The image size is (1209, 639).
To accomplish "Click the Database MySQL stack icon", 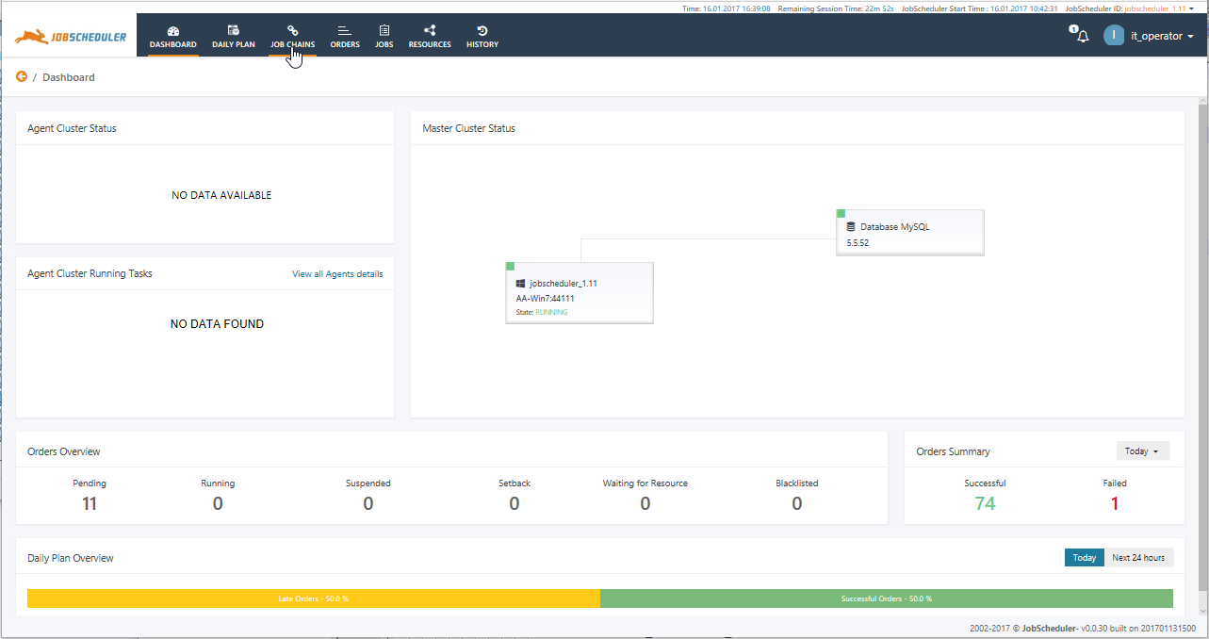I will tap(851, 227).
